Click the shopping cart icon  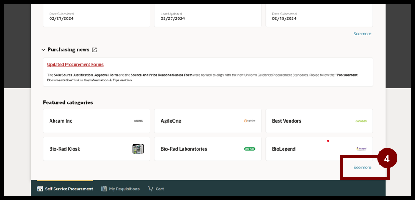150,189
